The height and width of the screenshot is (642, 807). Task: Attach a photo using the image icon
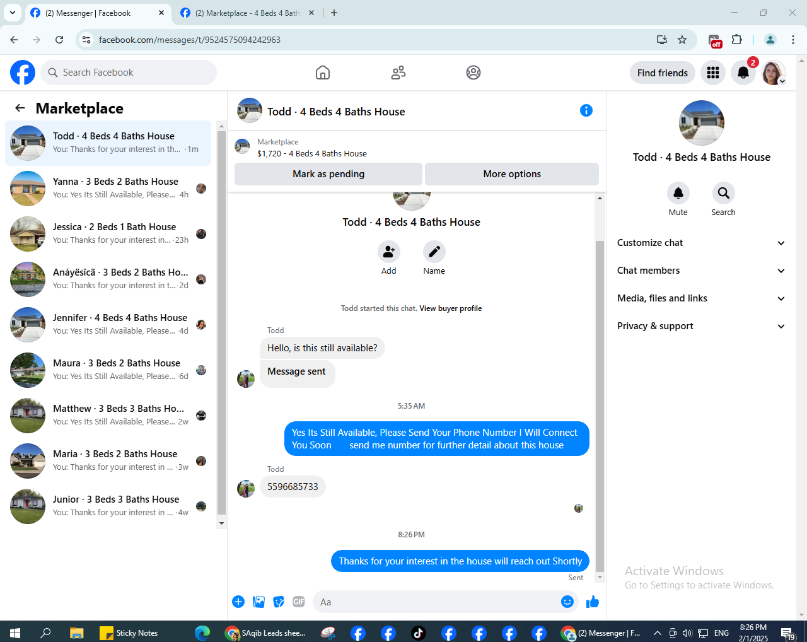pyautogui.click(x=258, y=602)
